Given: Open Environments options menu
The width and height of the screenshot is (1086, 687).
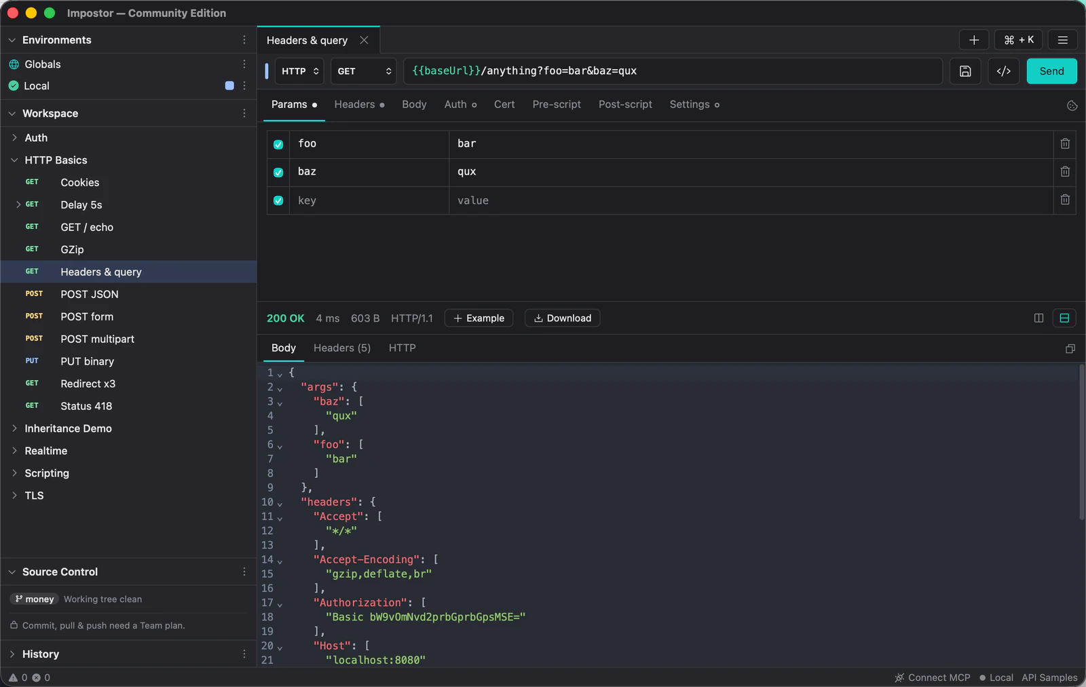Looking at the screenshot, I should (x=244, y=40).
